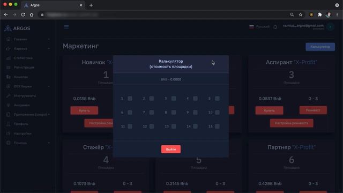Click the Статистика chart icon
The image size is (343, 193).
[x=9, y=58]
